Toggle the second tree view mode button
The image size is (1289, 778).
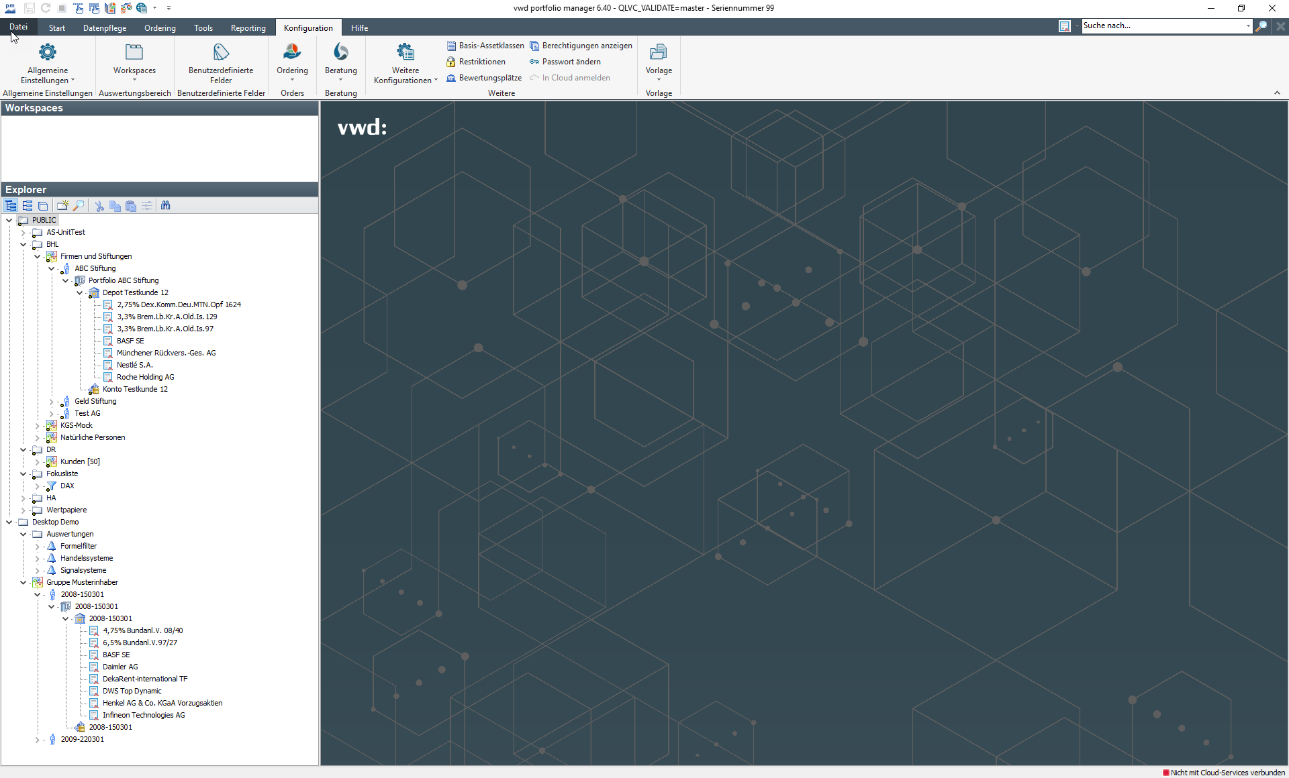28,206
